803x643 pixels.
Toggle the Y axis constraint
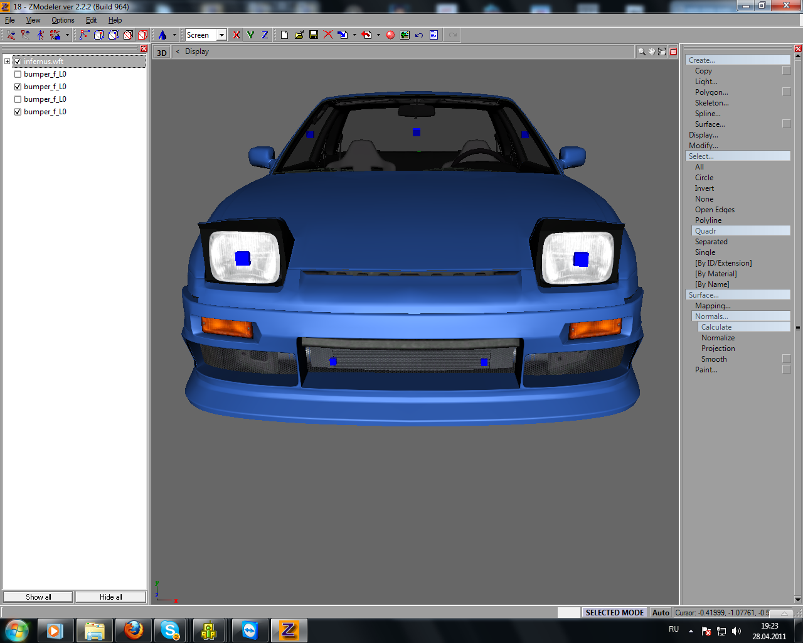click(x=250, y=35)
